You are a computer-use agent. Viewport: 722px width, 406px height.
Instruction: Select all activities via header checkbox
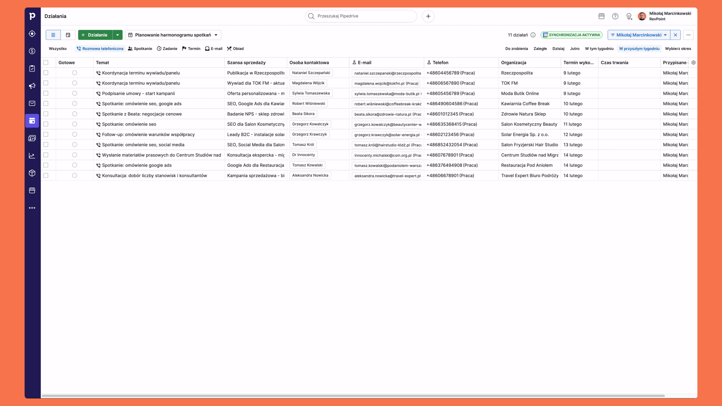[x=46, y=62]
